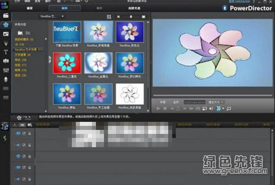Click the snapshot camera icon in preview
Image resolution: width=275 pixels, height=185 pixels.
point(198,109)
